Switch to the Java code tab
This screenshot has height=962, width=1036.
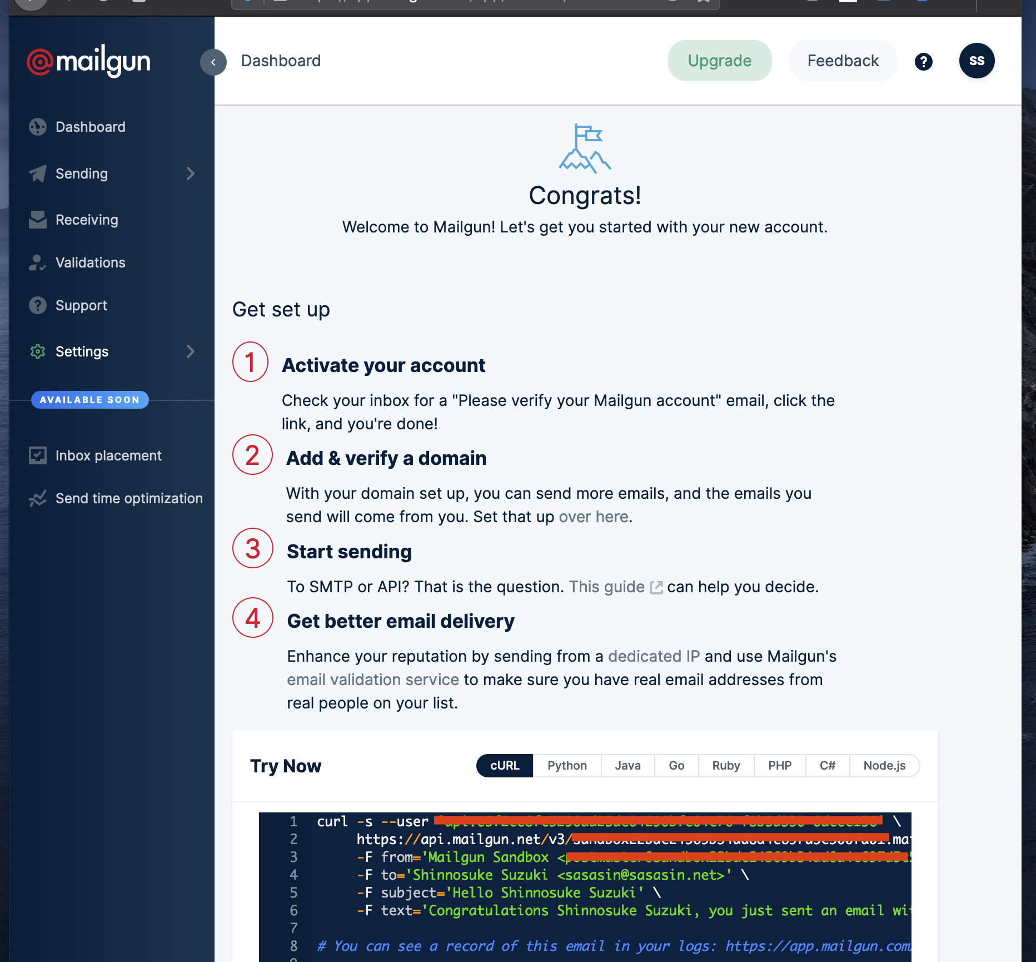[x=627, y=766]
